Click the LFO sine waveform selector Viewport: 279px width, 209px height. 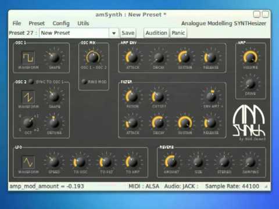click(28, 162)
